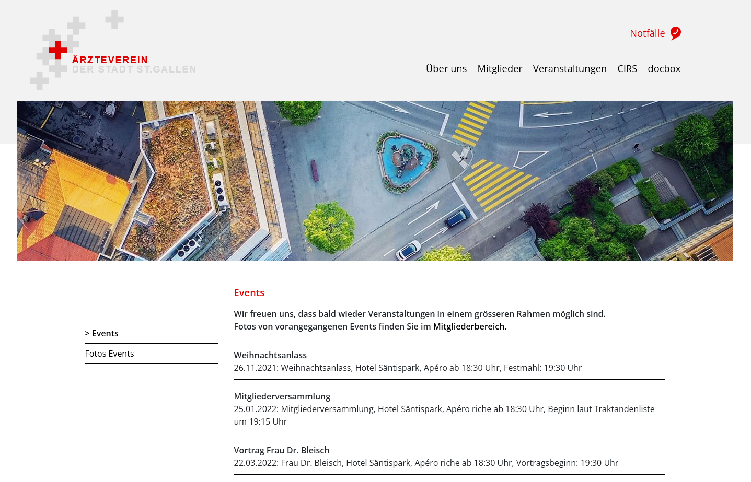751x482 pixels.
Task: Follow the Mitgliederbereich link
Action: pyautogui.click(x=469, y=326)
